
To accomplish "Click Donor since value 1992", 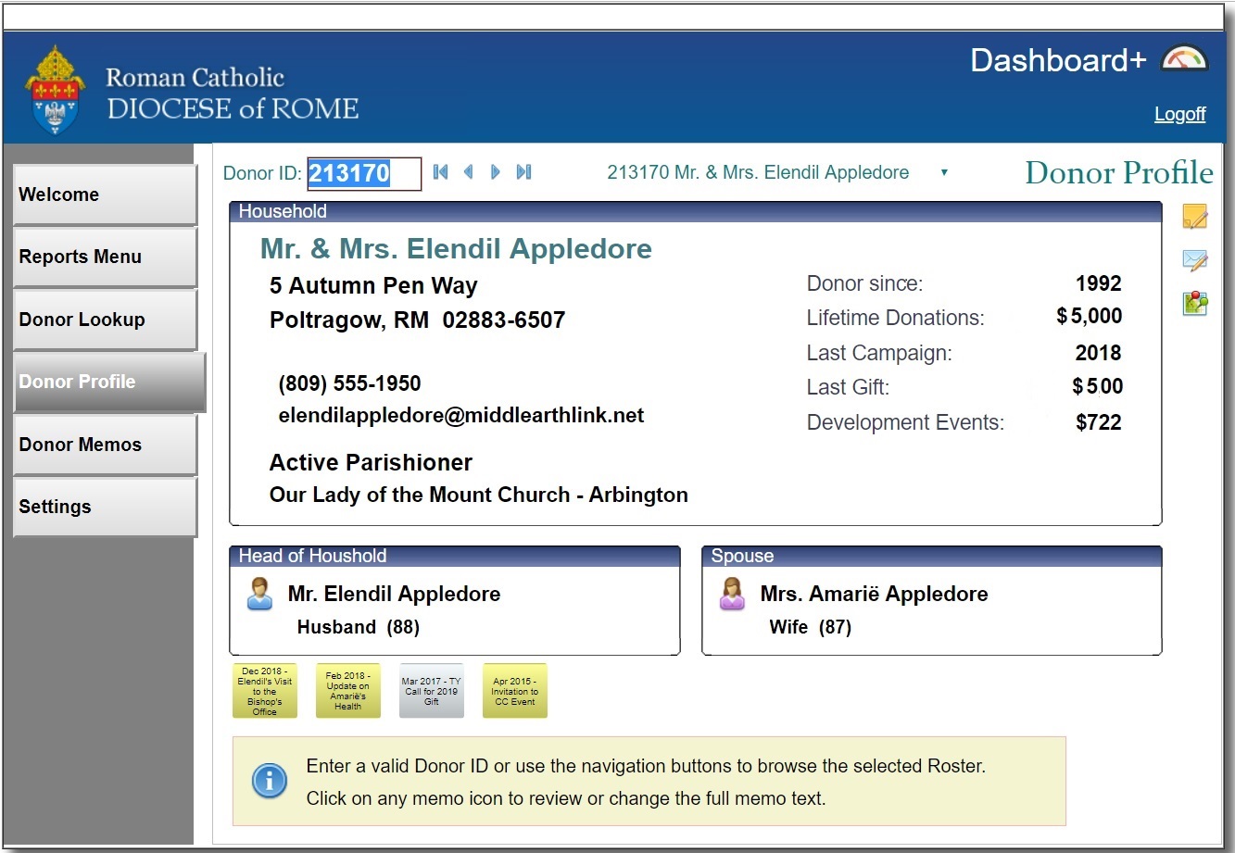I will [1099, 283].
